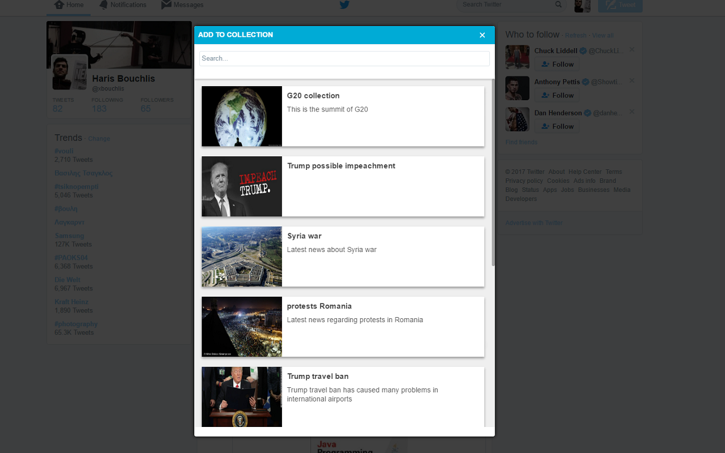Click the Home icon in navigation
The image size is (725, 453).
[59, 5]
